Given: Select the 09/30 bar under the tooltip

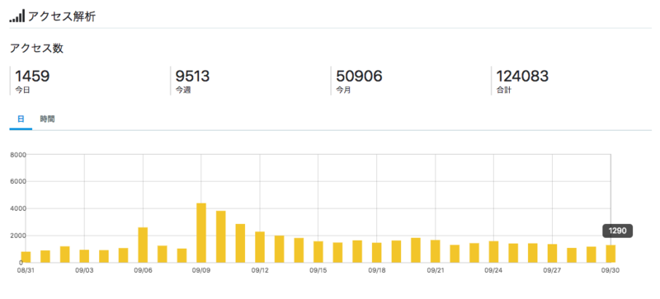Looking at the screenshot, I should click(x=610, y=254).
